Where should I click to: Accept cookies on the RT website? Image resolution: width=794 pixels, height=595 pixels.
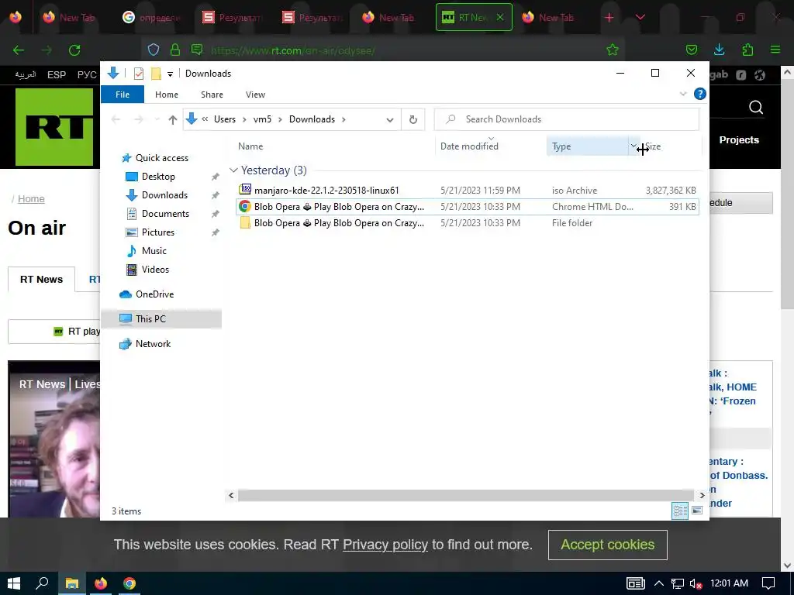click(x=608, y=545)
